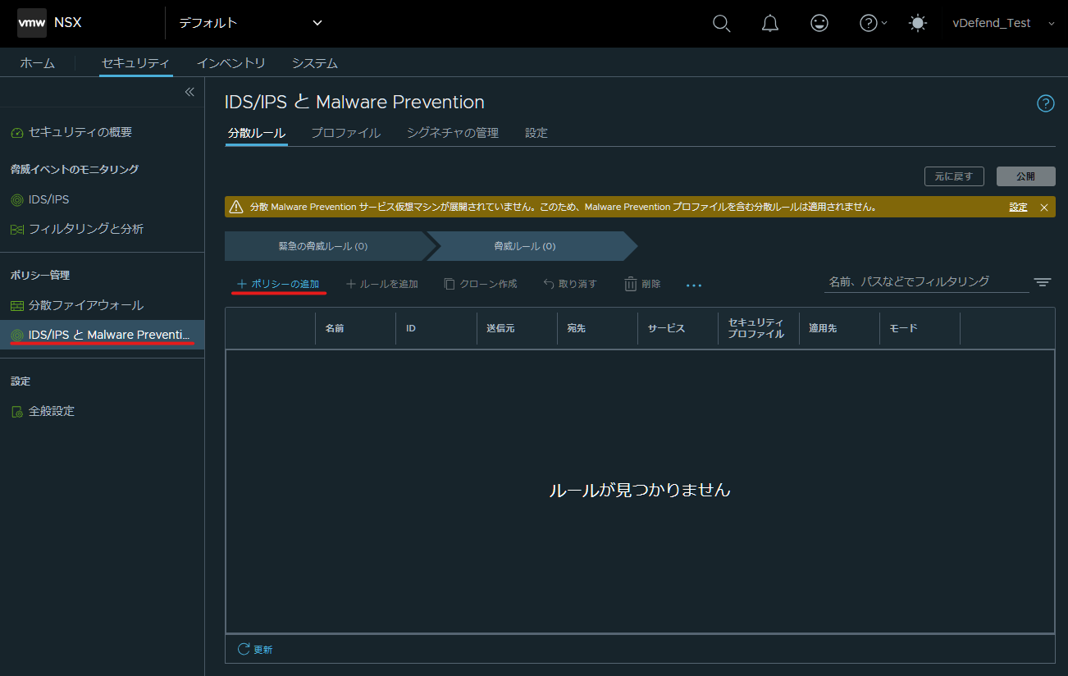Image resolution: width=1068 pixels, height=676 pixels.
Task: Click the page help question mark icon
Action: coord(1046,103)
